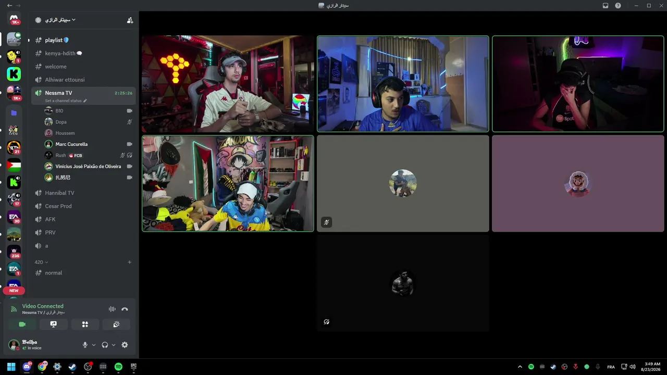The width and height of the screenshot is (667, 375).
Task: Open OBS Studio from the taskbar
Action: click(88, 367)
